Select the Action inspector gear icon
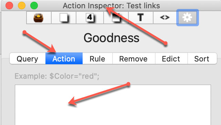The image size is (221, 125). [x=188, y=18]
